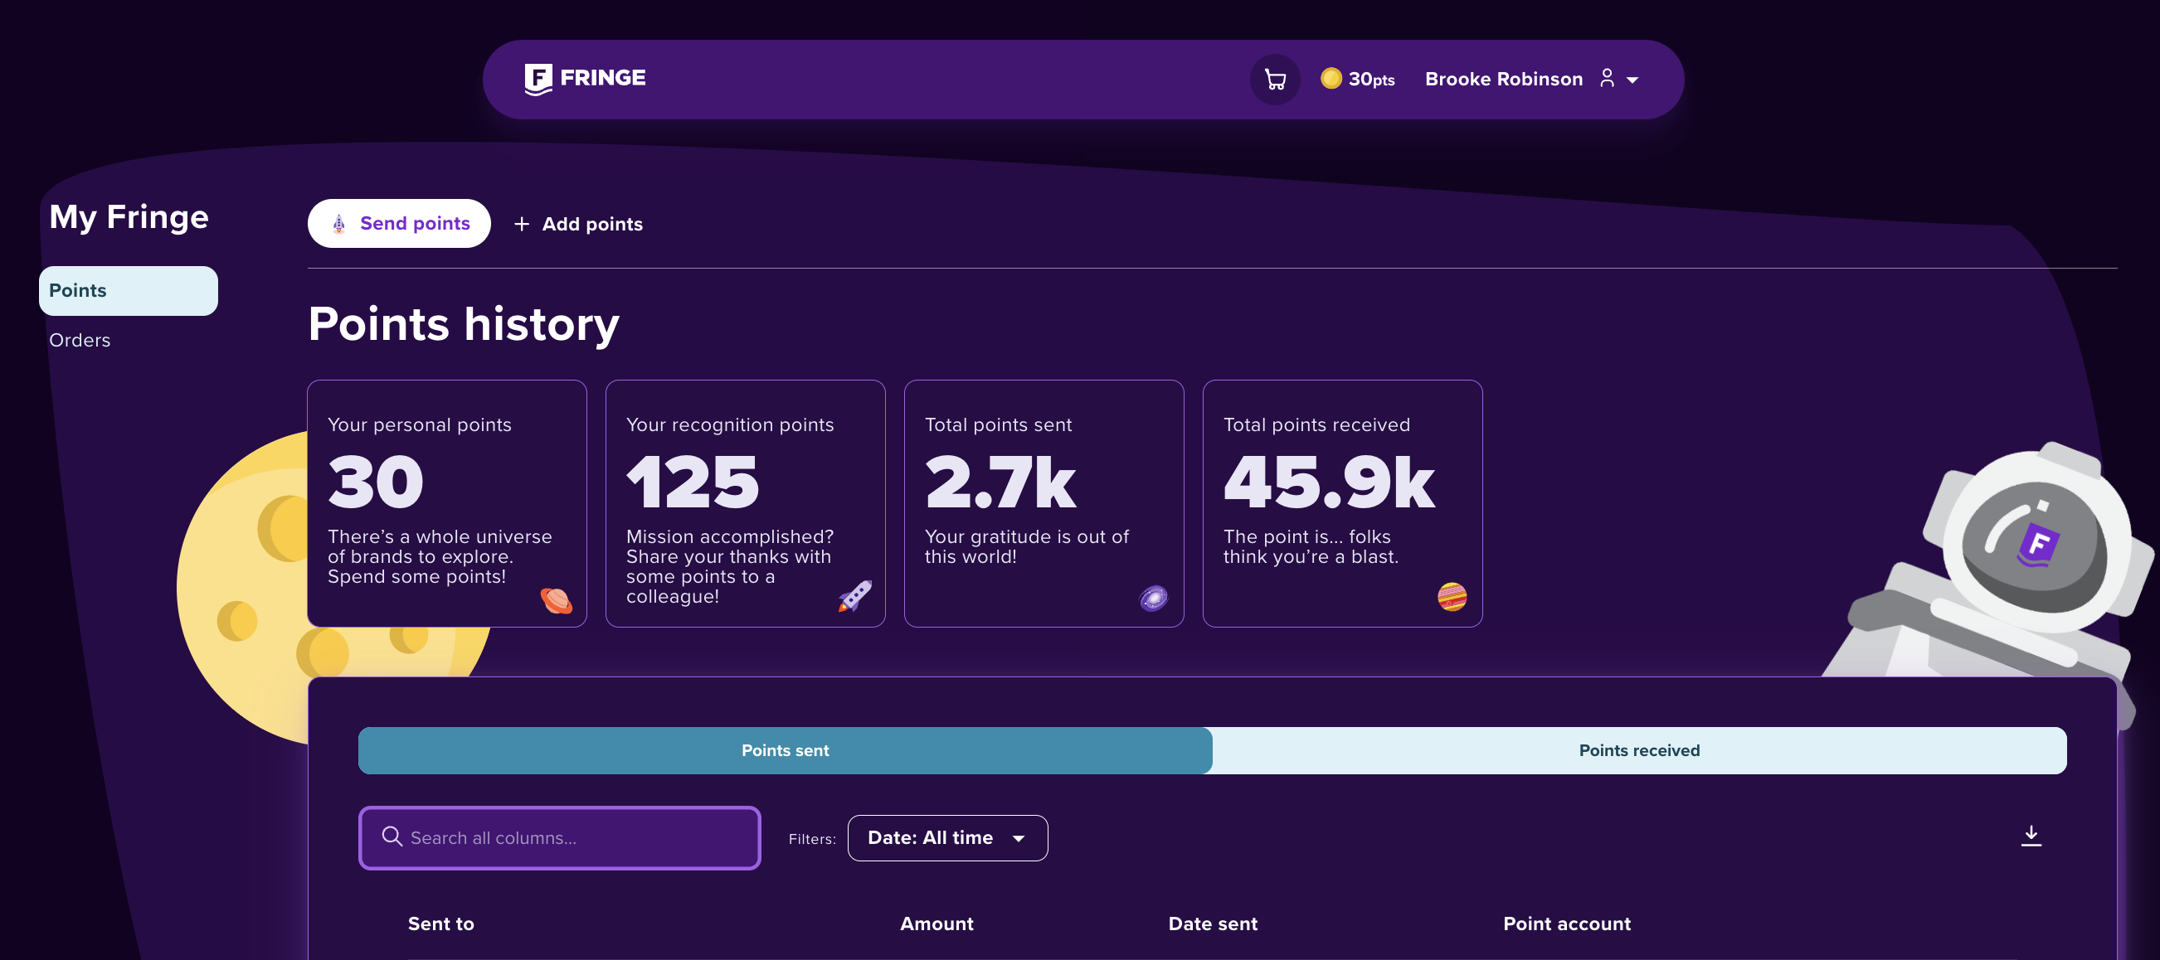Click the orange planet icon on personal points card

pyautogui.click(x=556, y=599)
